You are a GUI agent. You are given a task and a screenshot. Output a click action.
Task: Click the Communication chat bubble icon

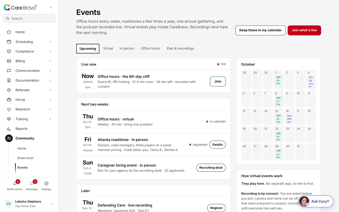[x=9, y=71]
